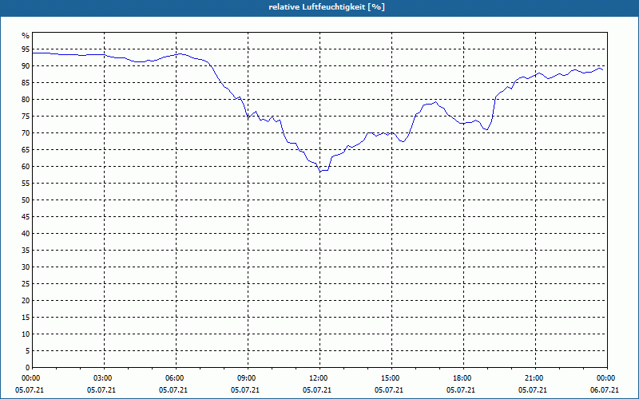Select the 20 y-axis value
Screen dimensions: 639x399
(x=26, y=301)
